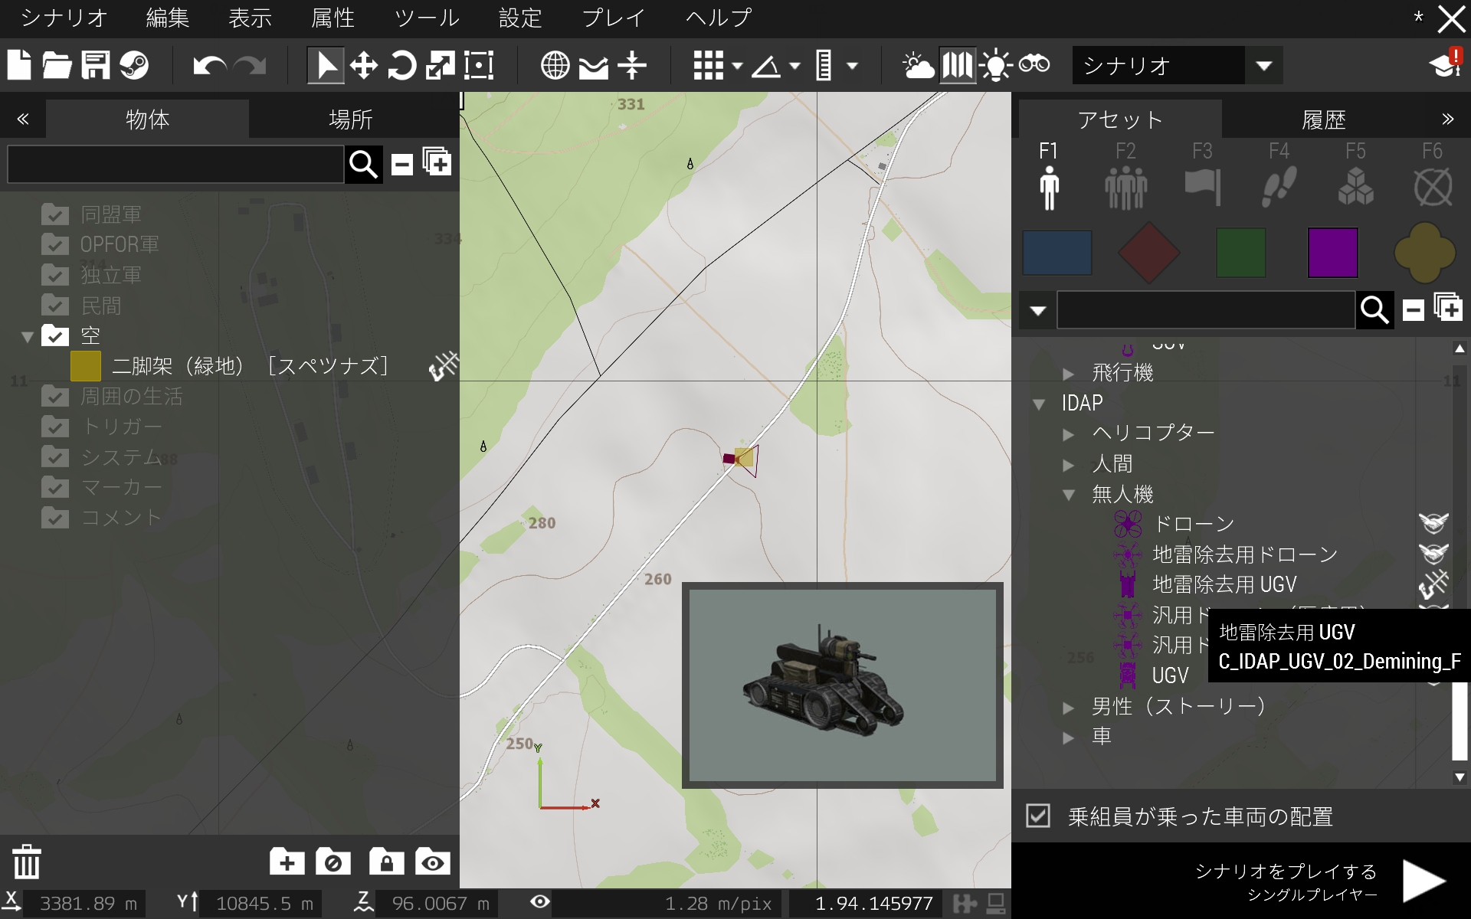Select the purple civilian side swatch

(x=1332, y=253)
